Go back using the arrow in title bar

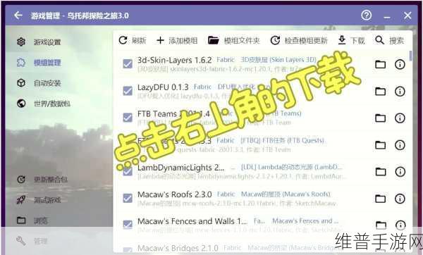(x=18, y=15)
